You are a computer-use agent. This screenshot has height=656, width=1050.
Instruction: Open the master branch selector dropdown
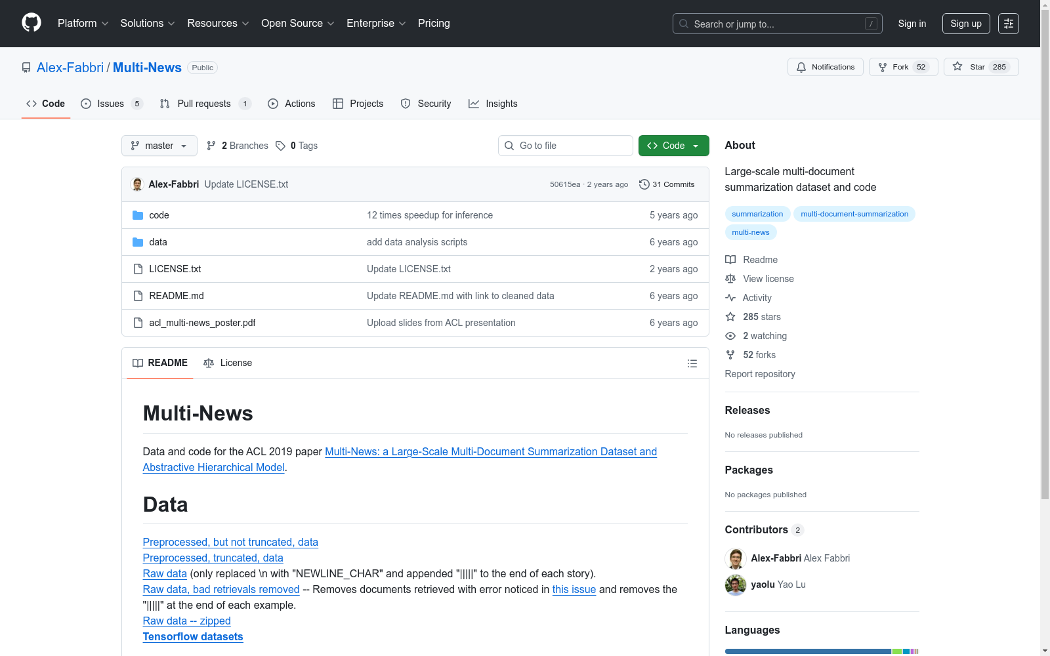(x=159, y=146)
